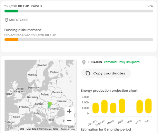Click the Italy label on the map
This screenshot has width=158, height=133.
(36, 113)
